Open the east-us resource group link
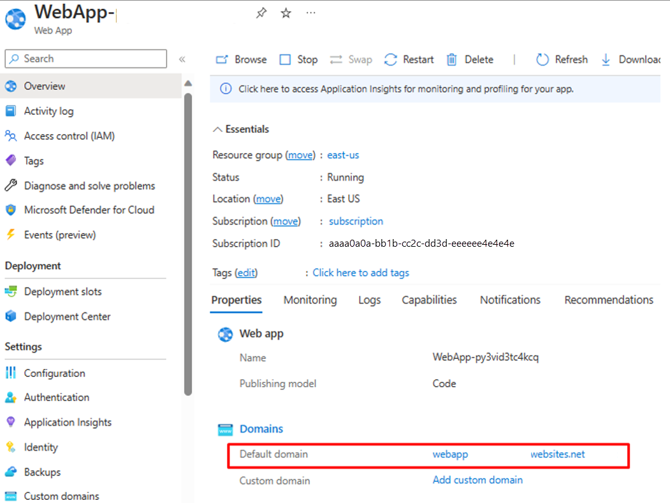 [x=343, y=155]
